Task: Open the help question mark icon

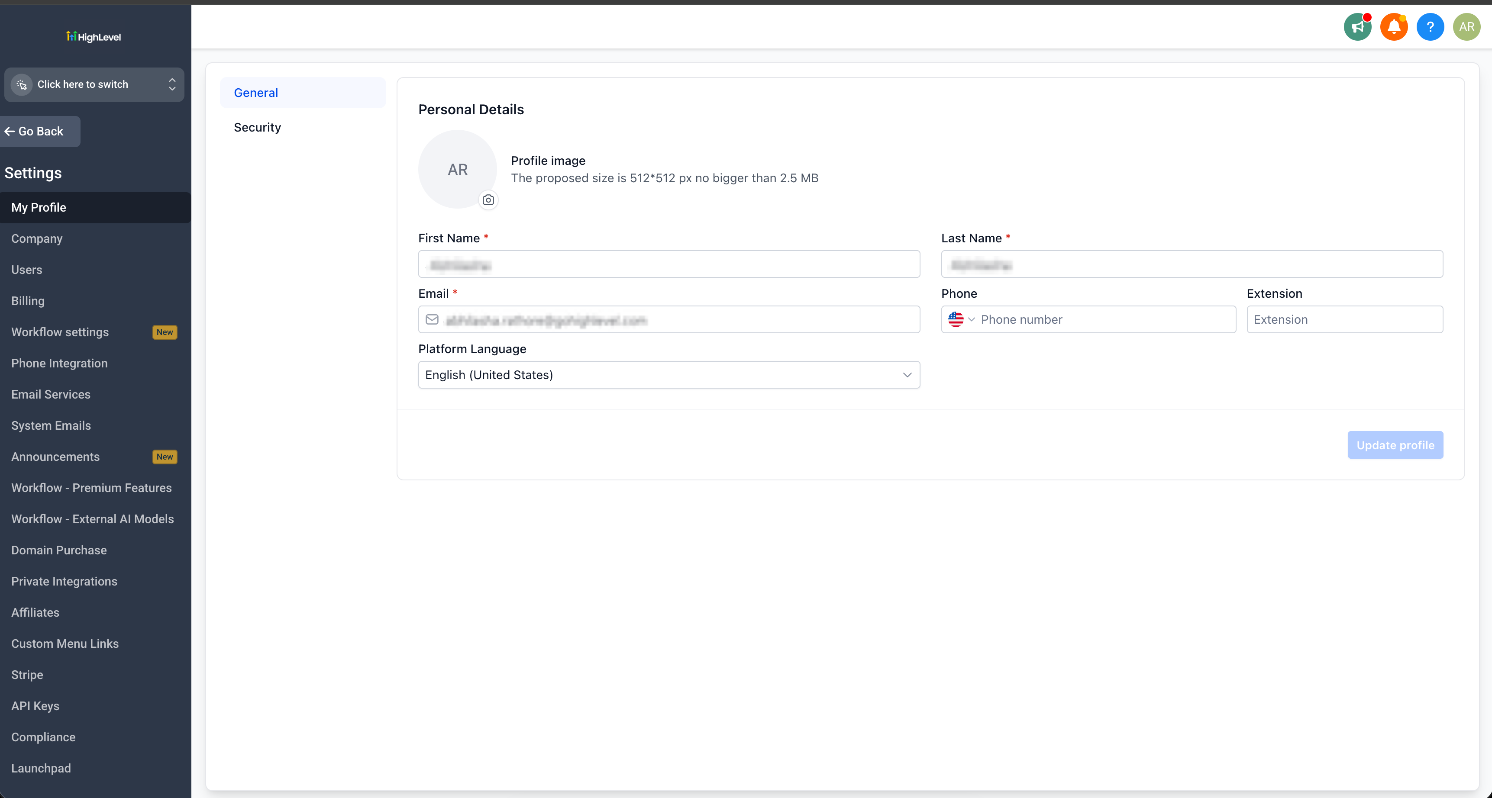Action: coord(1430,27)
